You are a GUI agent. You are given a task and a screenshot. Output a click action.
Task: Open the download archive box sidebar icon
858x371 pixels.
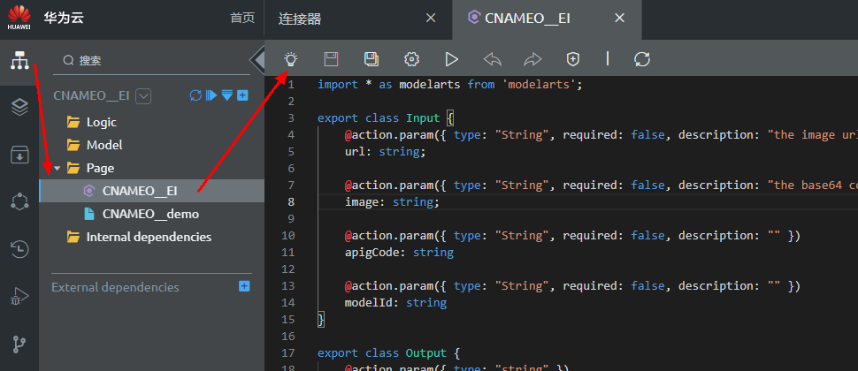coord(19,155)
